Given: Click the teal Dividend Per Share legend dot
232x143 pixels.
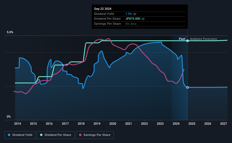Looking at the screenshot, I should click(41, 135).
